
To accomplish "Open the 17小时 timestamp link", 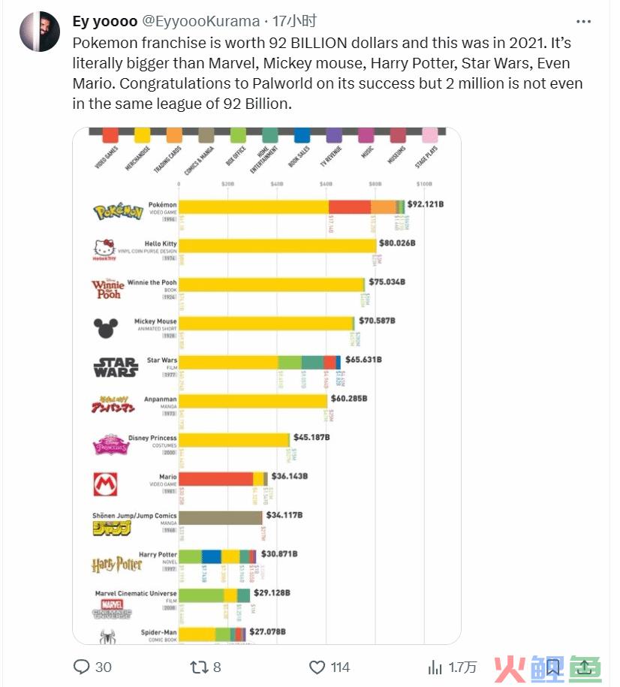I will tap(294, 21).
